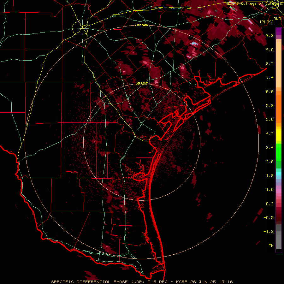Select the 0.2 value on the scale
Viewport: 284px width, 284px height.
click(270, 204)
